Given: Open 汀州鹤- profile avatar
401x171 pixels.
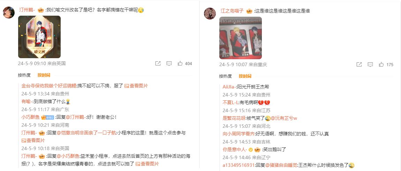Looking at the screenshot, I should pos(9,13).
